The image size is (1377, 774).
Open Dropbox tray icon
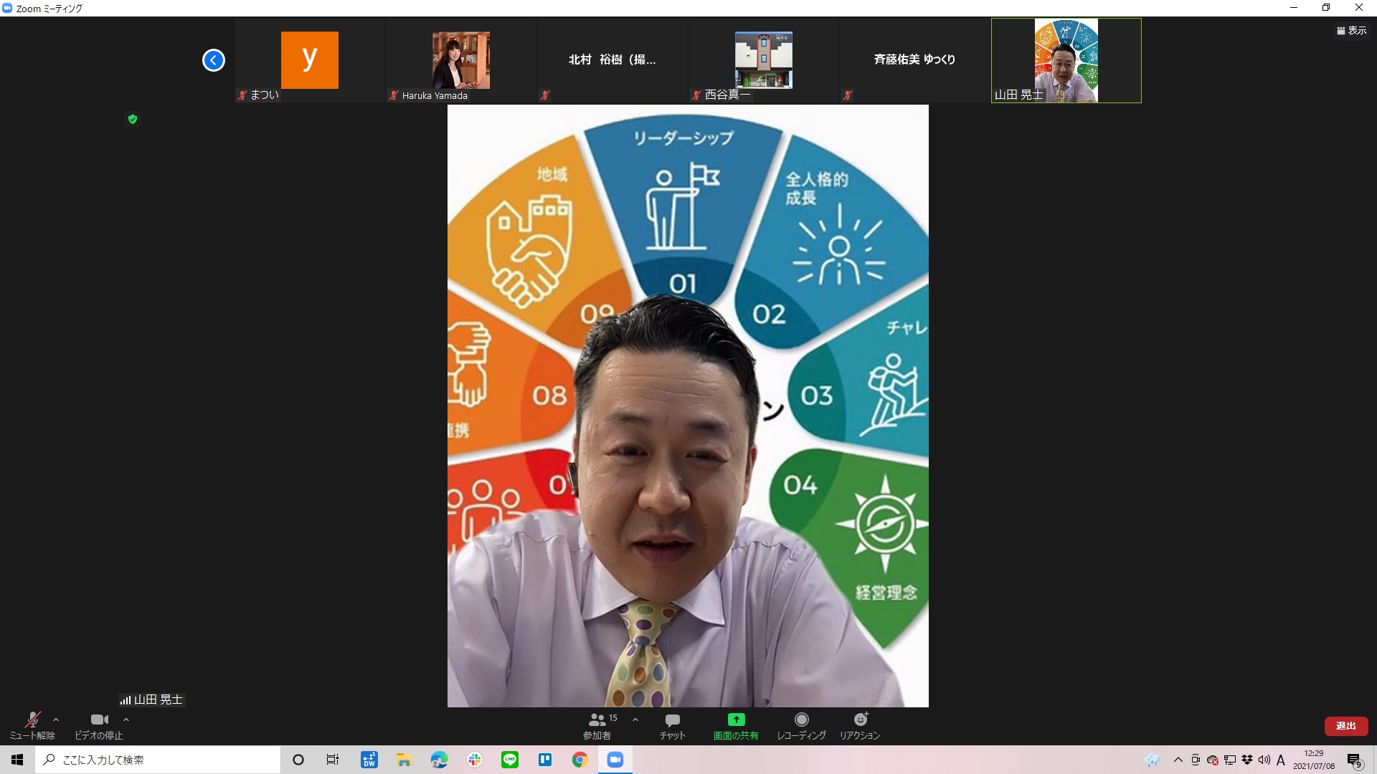coord(1247,760)
